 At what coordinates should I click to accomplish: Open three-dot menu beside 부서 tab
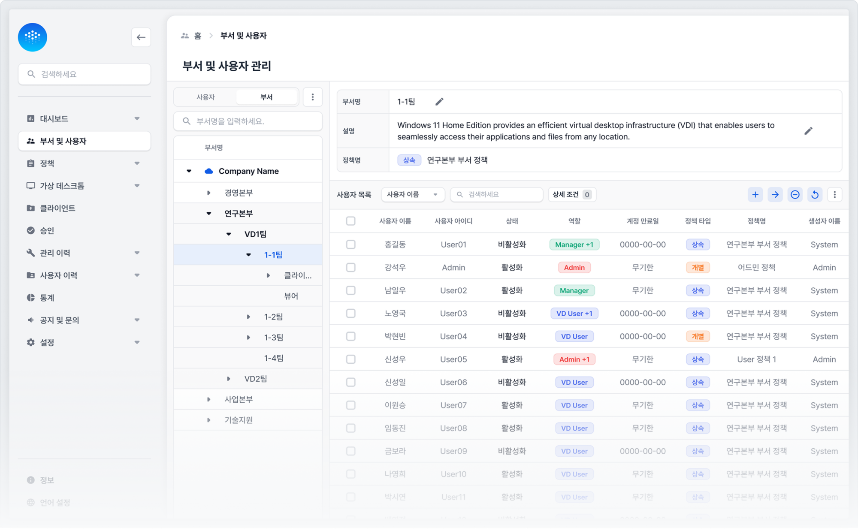click(x=313, y=97)
